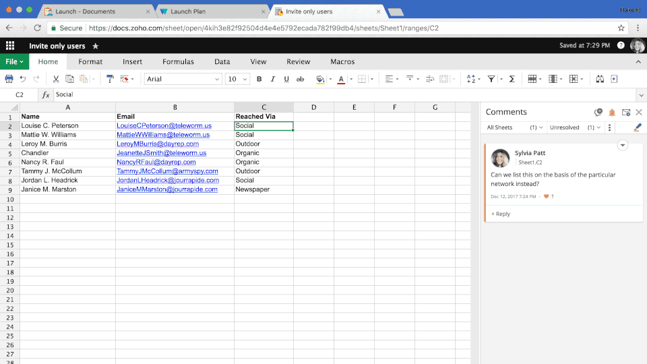Open the File menu
This screenshot has height=364, width=647.
14,61
